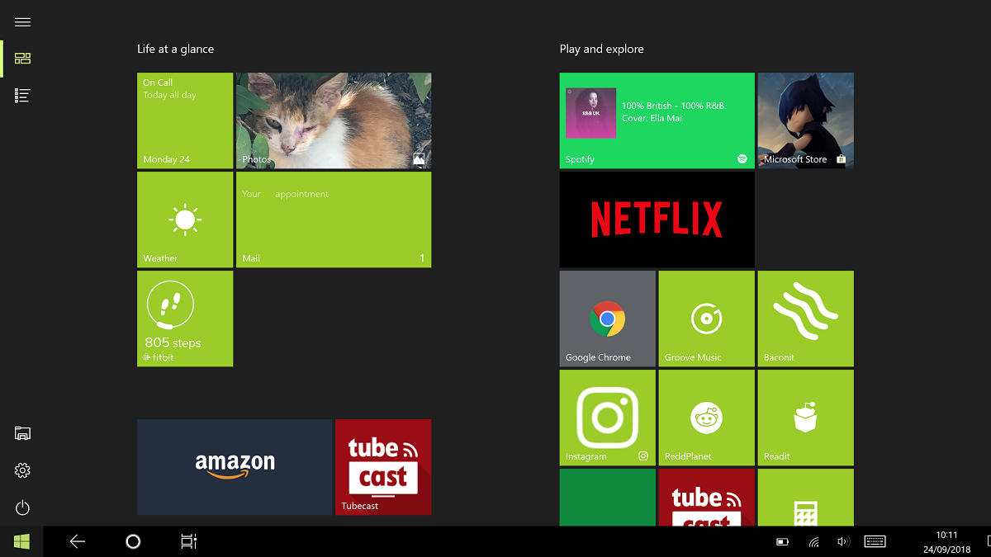Image resolution: width=991 pixels, height=557 pixels.
Task: Open Settings gear in the sidebar
Action: (x=22, y=470)
